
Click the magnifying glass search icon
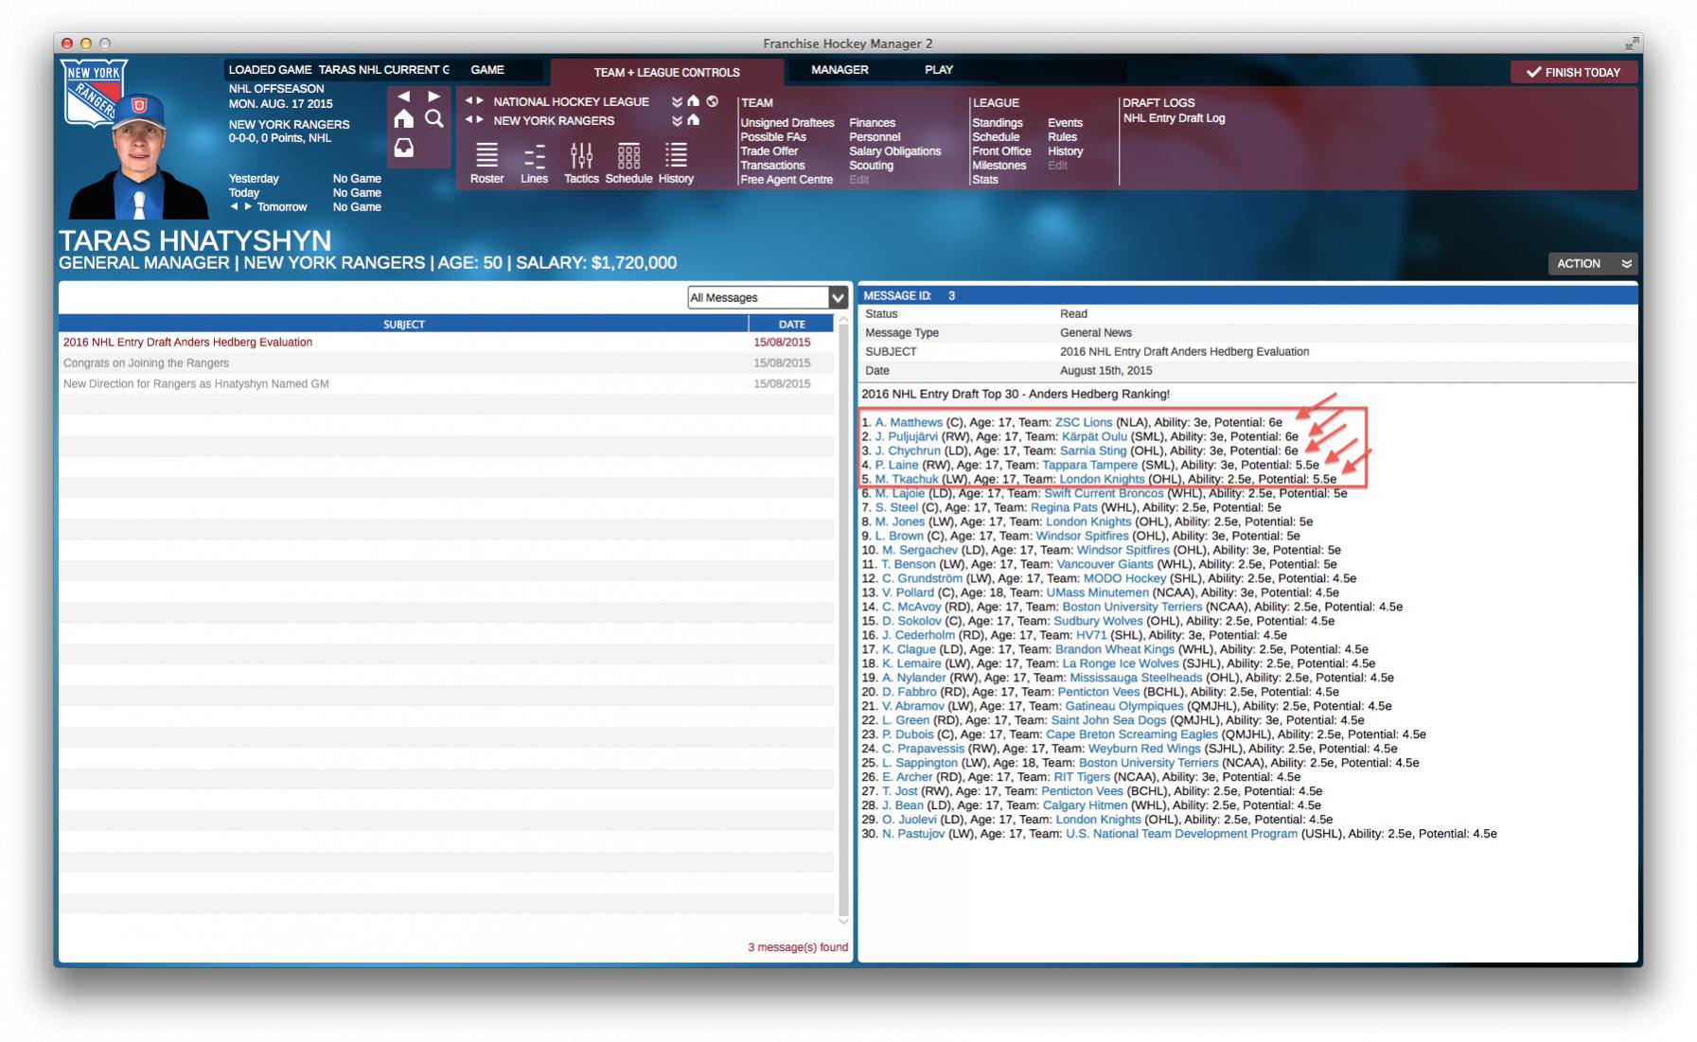[x=434, y=119]
